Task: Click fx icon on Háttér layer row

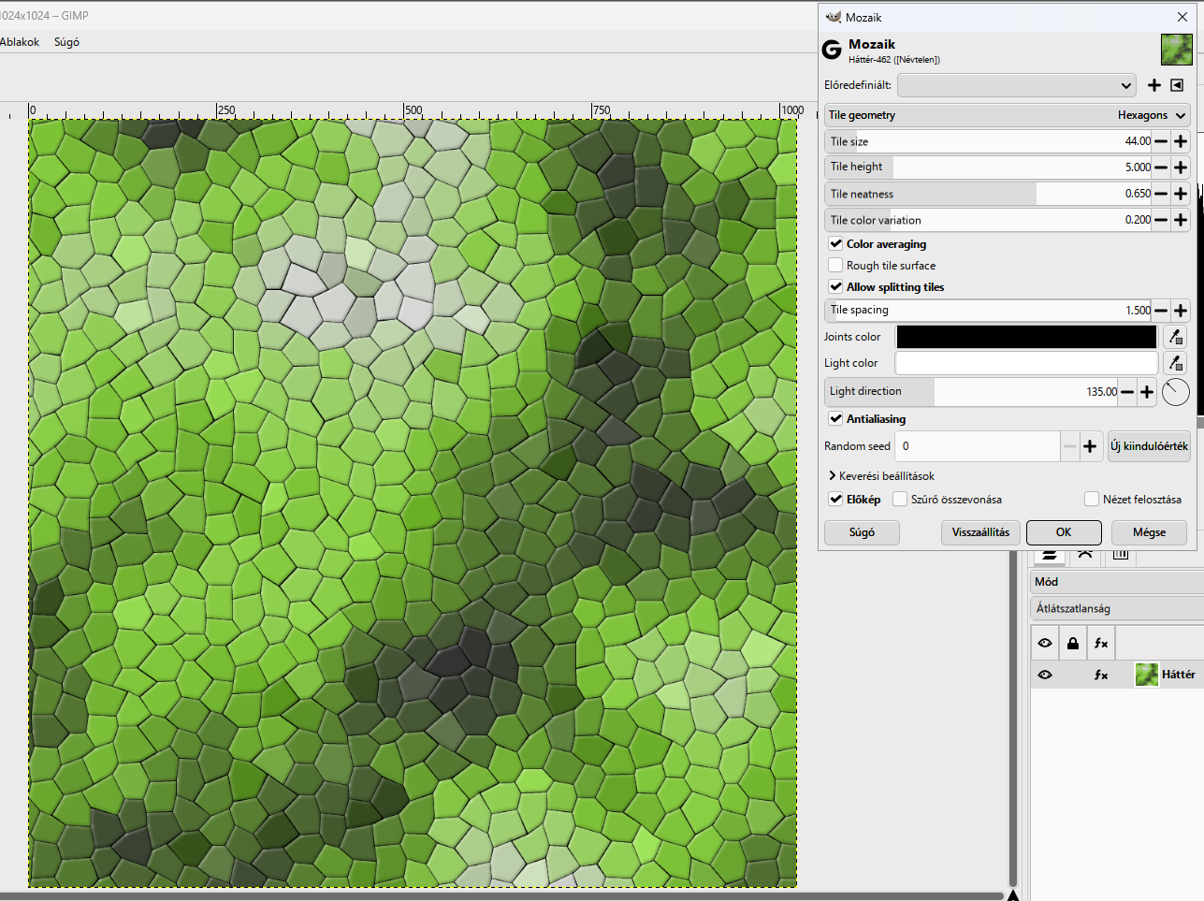Action: point(1101,675)
